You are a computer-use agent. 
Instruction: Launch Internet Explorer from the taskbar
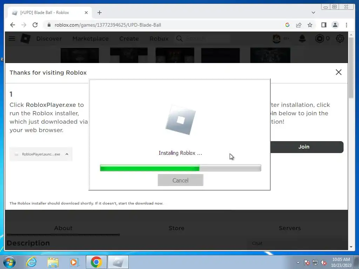coord(31,262)
